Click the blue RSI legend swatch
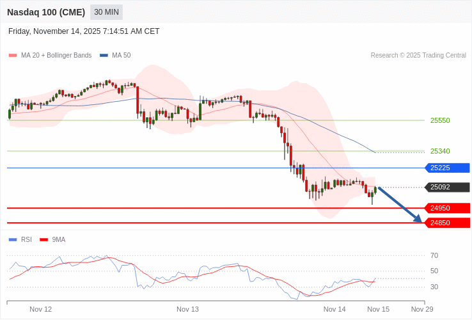The width and height of the screenshot is (472, 320). pos(13,240)
